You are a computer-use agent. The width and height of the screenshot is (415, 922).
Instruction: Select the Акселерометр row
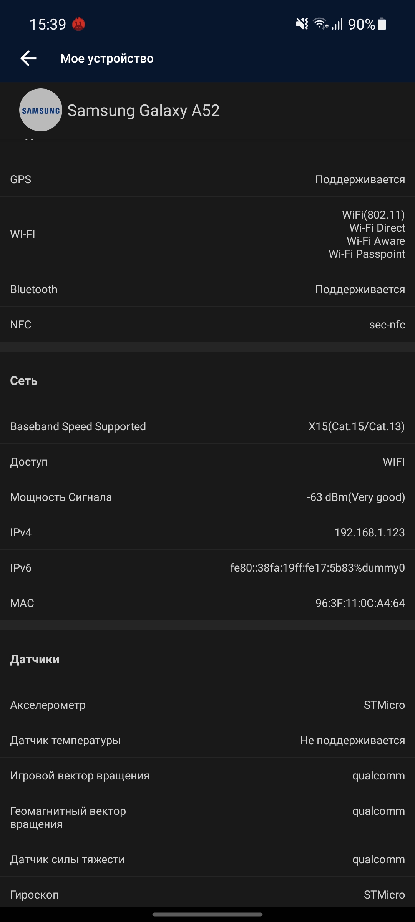(207, 705)
